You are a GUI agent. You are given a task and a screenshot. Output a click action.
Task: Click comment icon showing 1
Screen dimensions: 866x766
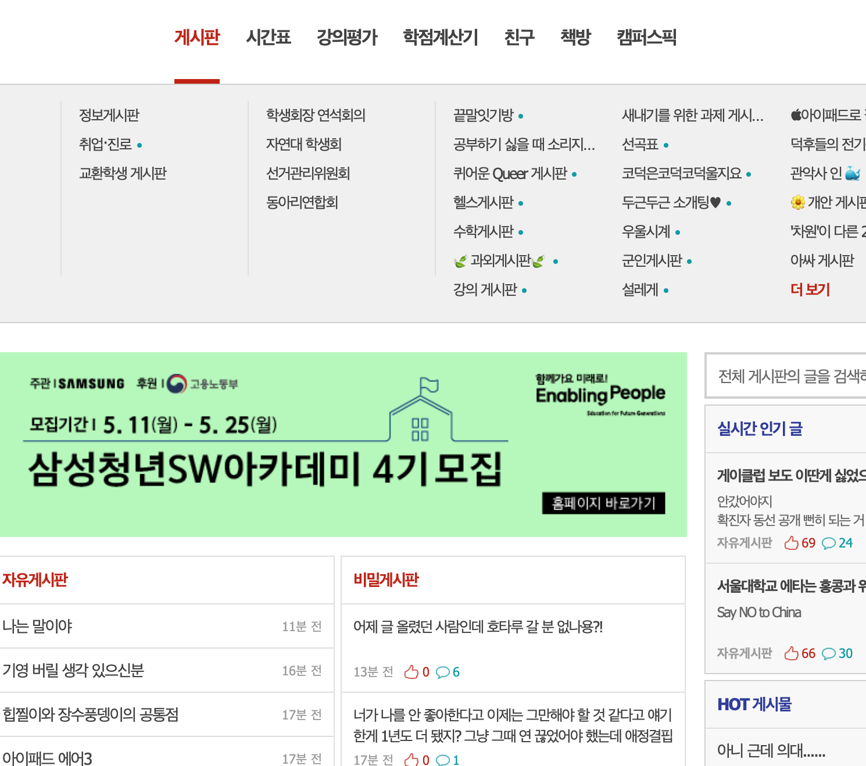(x=443, y=760)
